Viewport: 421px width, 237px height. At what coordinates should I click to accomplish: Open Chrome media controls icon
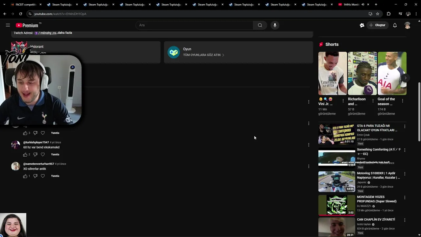[400, 14]
